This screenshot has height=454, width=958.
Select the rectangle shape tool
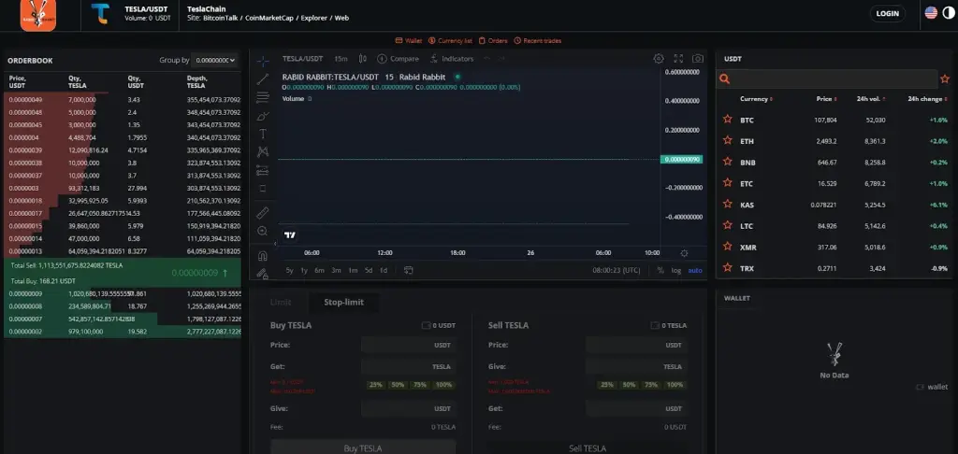(x=263, y=189)
